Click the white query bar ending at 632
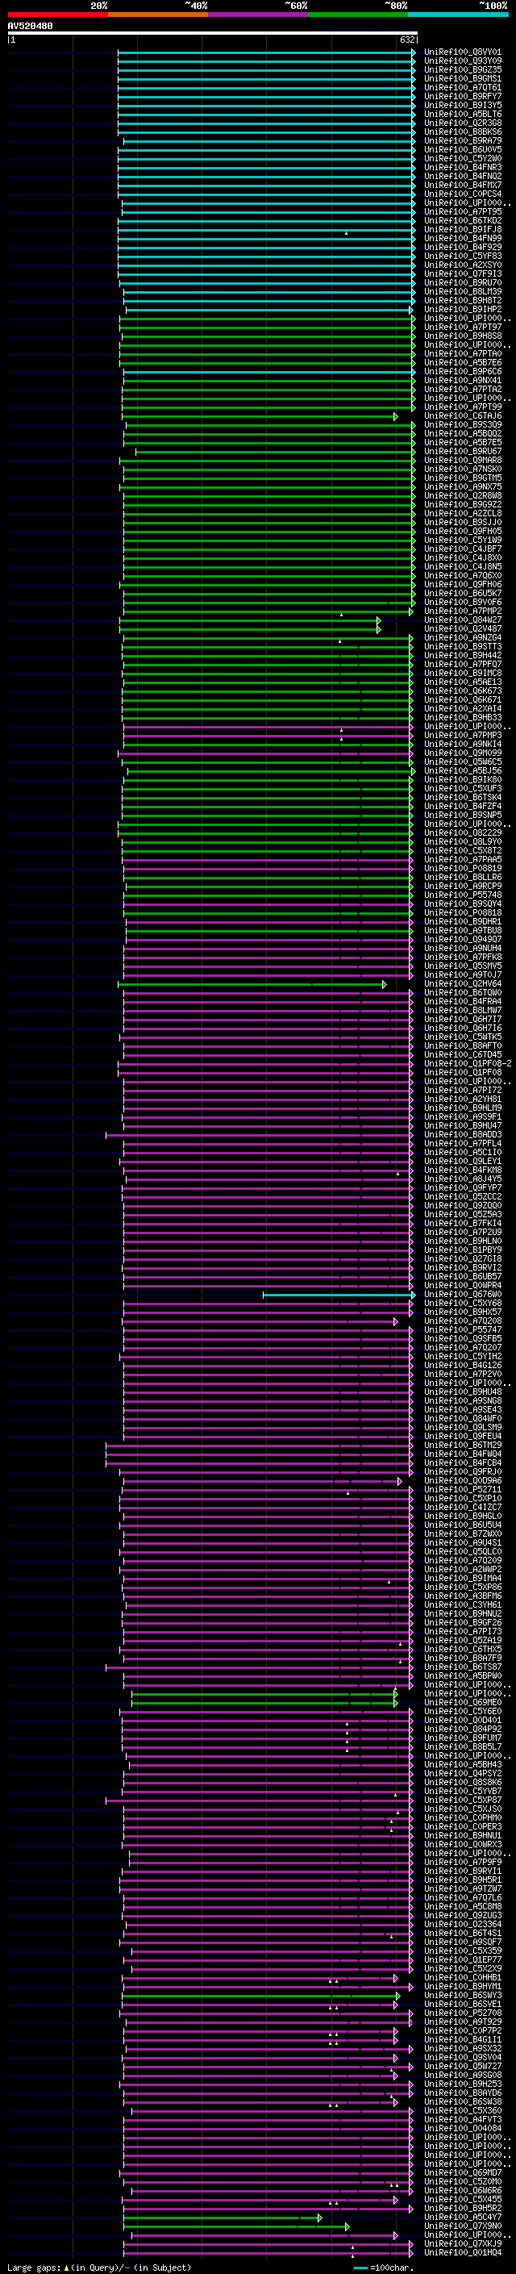516x2274 pixels. pos(212,34)
